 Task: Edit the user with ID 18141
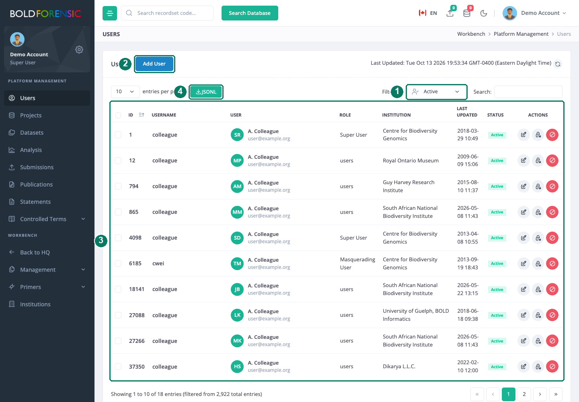[x=524, y=289]
